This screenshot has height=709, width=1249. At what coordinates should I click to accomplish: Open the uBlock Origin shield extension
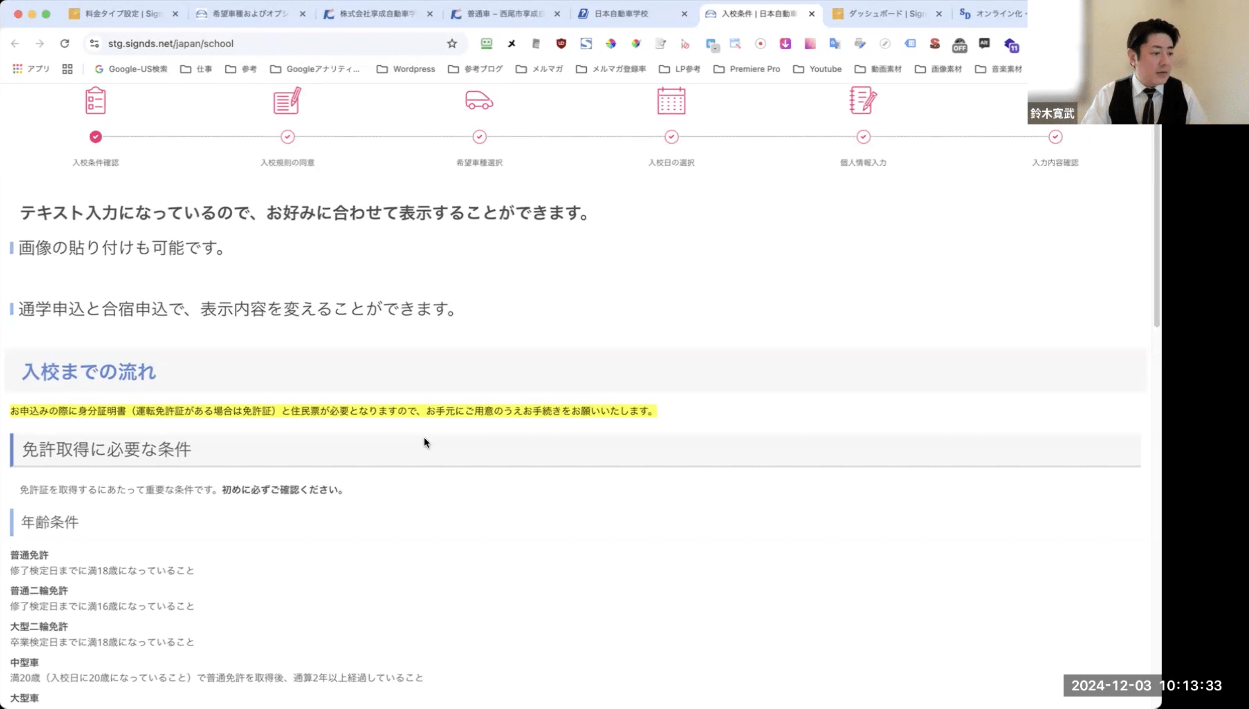coord(561,44)
